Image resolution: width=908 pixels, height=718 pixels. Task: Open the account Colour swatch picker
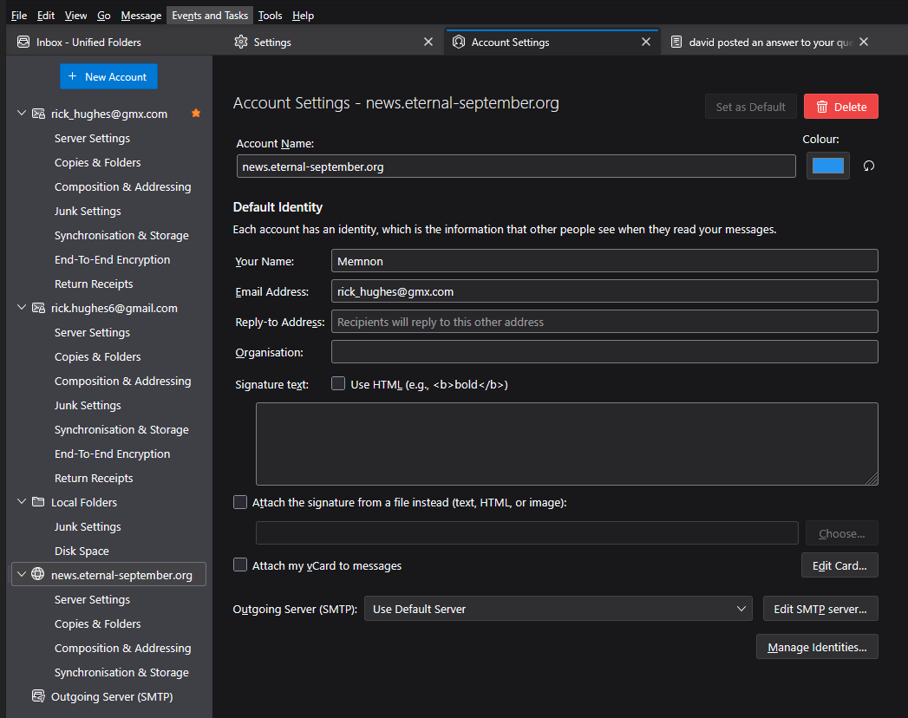click(x=827, y=166)
